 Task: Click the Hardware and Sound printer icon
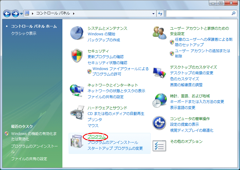tap(77, 112)
